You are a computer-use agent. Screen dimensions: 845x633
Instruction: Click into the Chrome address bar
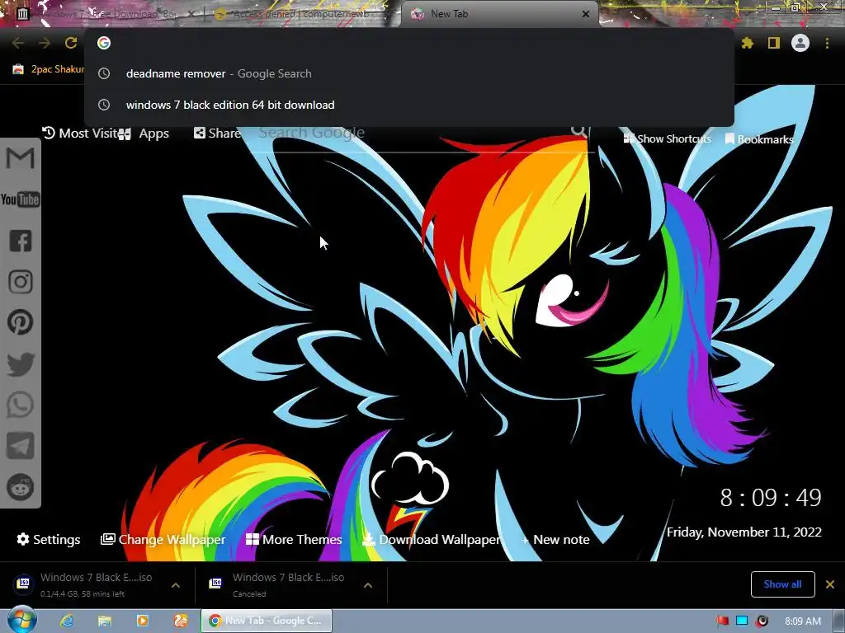[x=409, y=43]
